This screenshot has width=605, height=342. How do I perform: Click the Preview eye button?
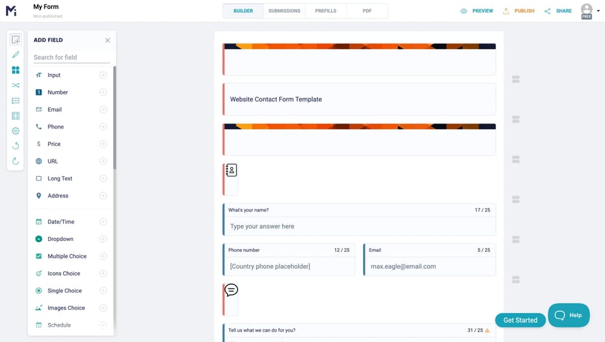click(477, 11)
